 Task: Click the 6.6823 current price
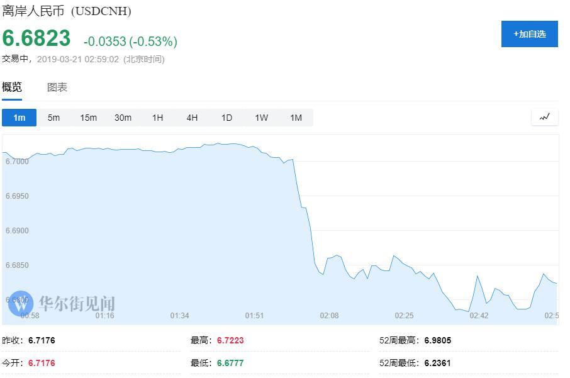coord(36,39)
